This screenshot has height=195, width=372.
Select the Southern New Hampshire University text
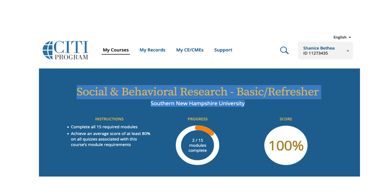pyautogui.click(x=198, y=103)
